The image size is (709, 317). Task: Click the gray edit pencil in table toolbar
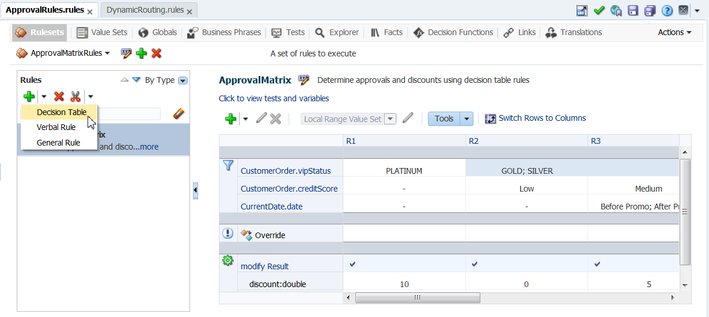(x=261, y=119)
